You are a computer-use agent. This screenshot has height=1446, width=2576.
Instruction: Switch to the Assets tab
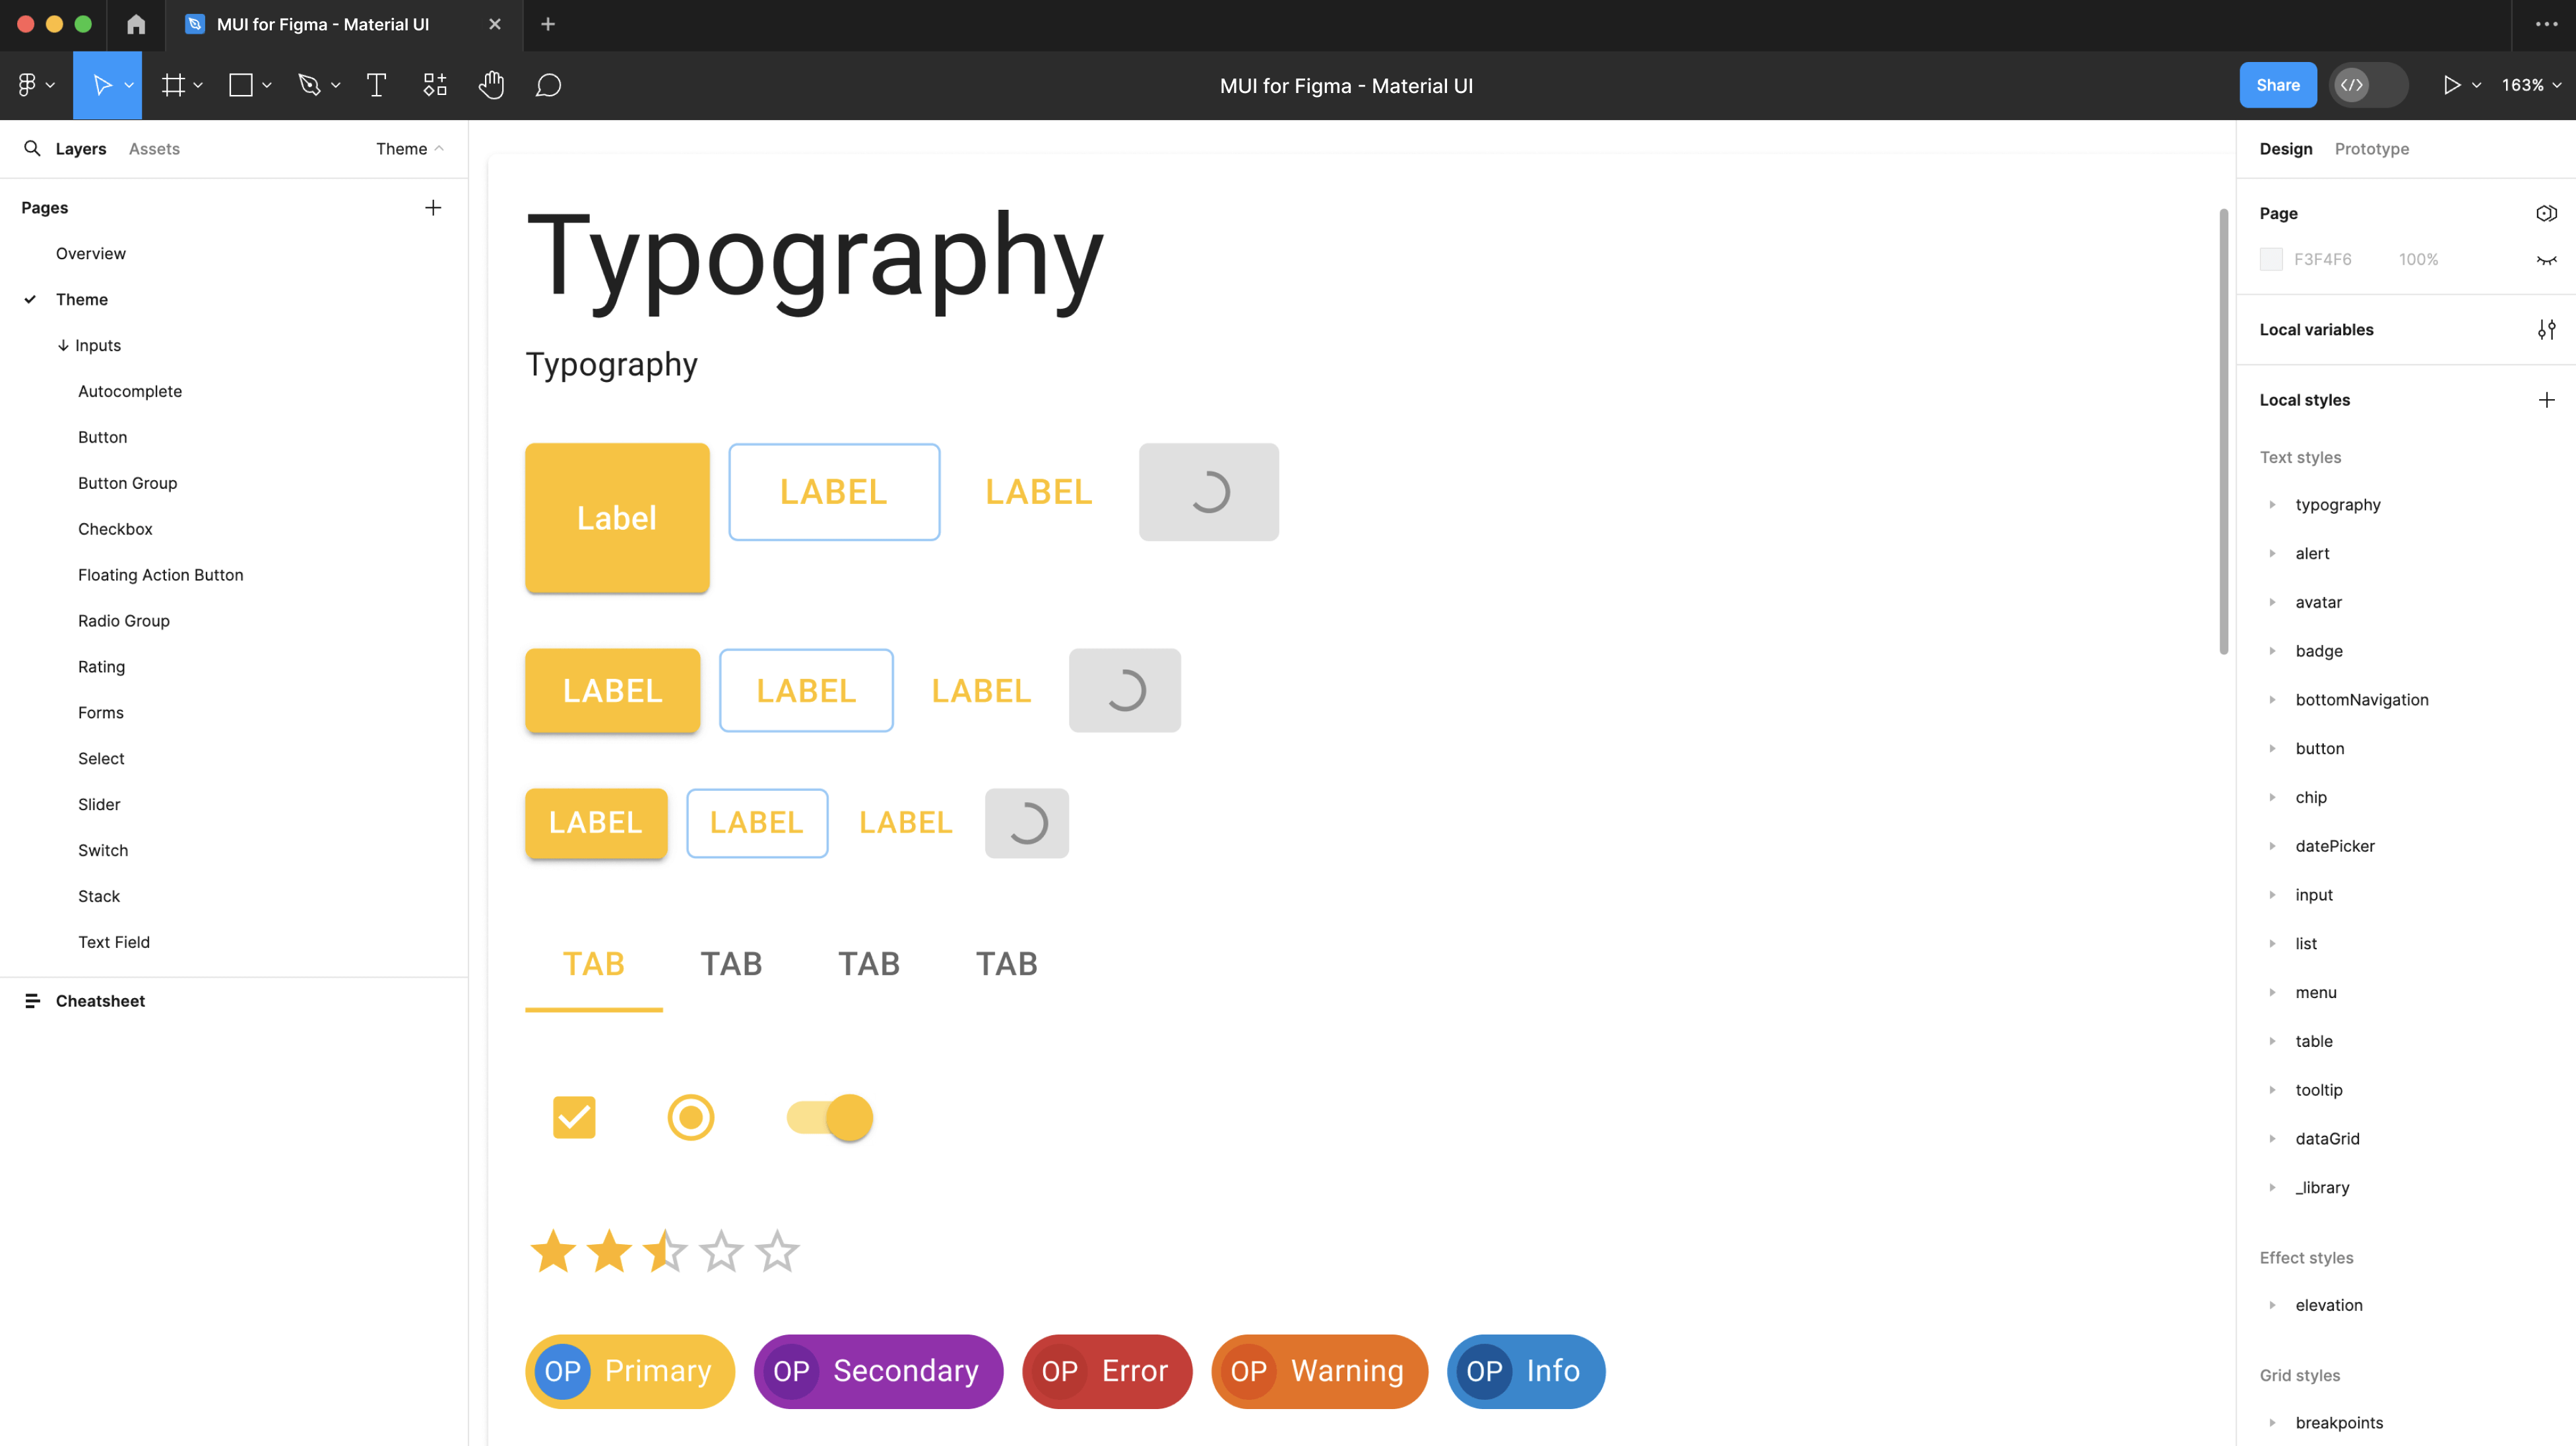154,148
